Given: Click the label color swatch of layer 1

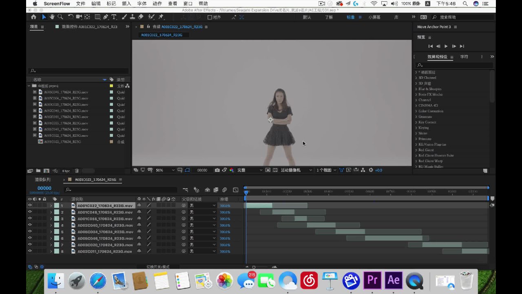Looking at the screenshot, I should click(56, 206).
